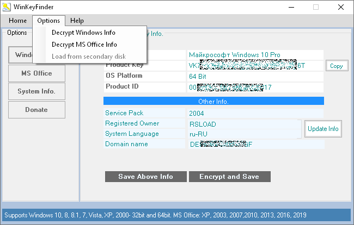Copy the product key
The height and width of the screenshot is (225, 354).
click(337, 66)
